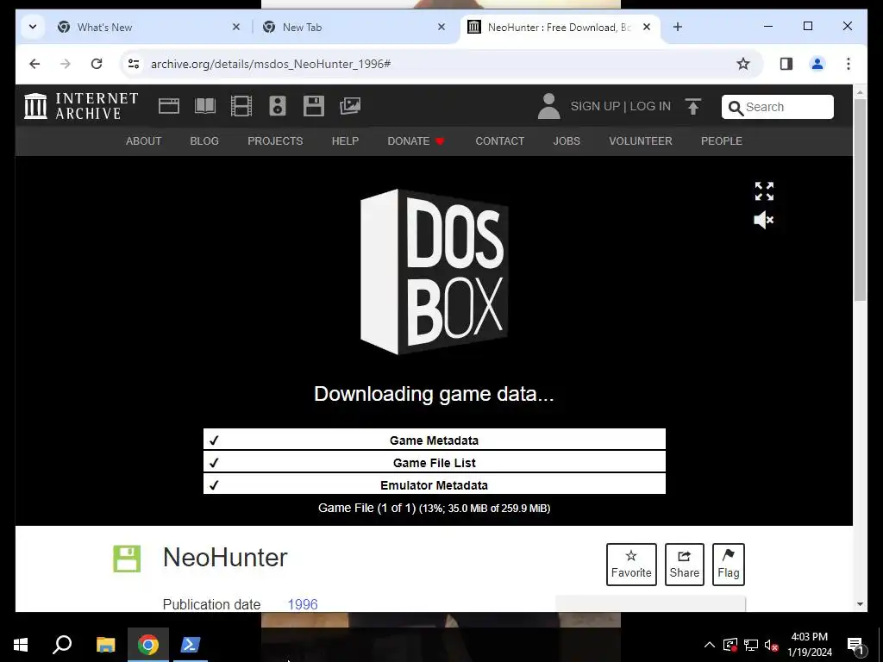
Task: Open the JOBS menu item
Action: point(567,141)
